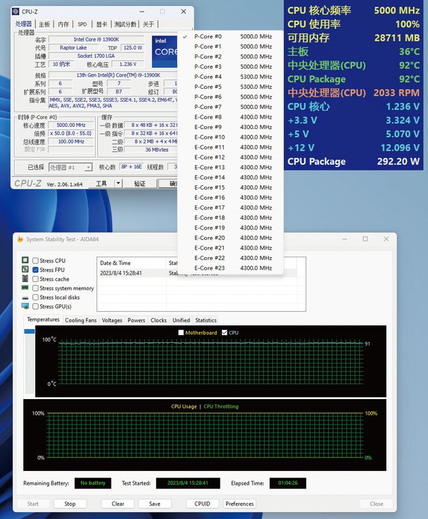This screenshot has height=519, width=428.
Task: Click the 倍频 x 50.0 (8.0 - 55.0) field
Action: [71, 133]
